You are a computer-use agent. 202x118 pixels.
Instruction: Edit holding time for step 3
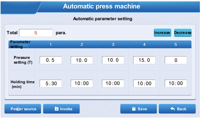point(113,84)
